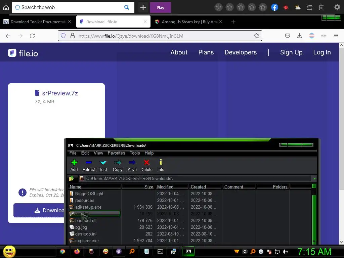Sort by the Name column header
344x258 pixels.
95,187
